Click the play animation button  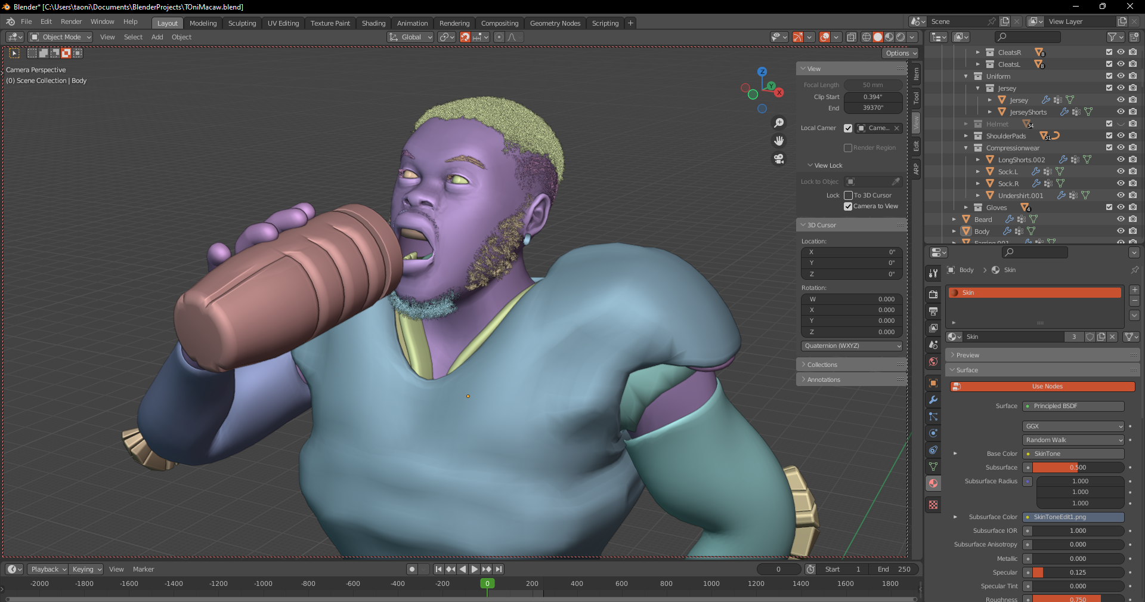pos(475,569)
